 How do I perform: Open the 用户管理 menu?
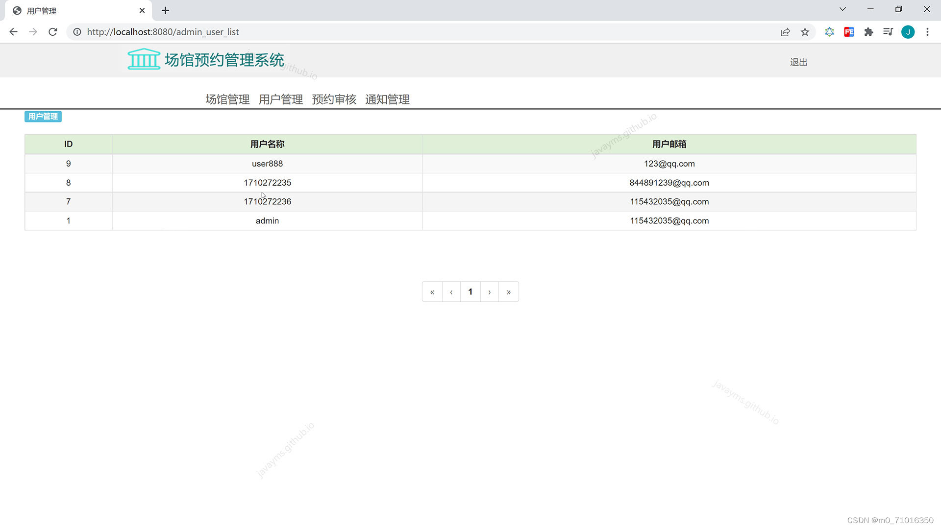pyautogui.click(x=281, y=99)
